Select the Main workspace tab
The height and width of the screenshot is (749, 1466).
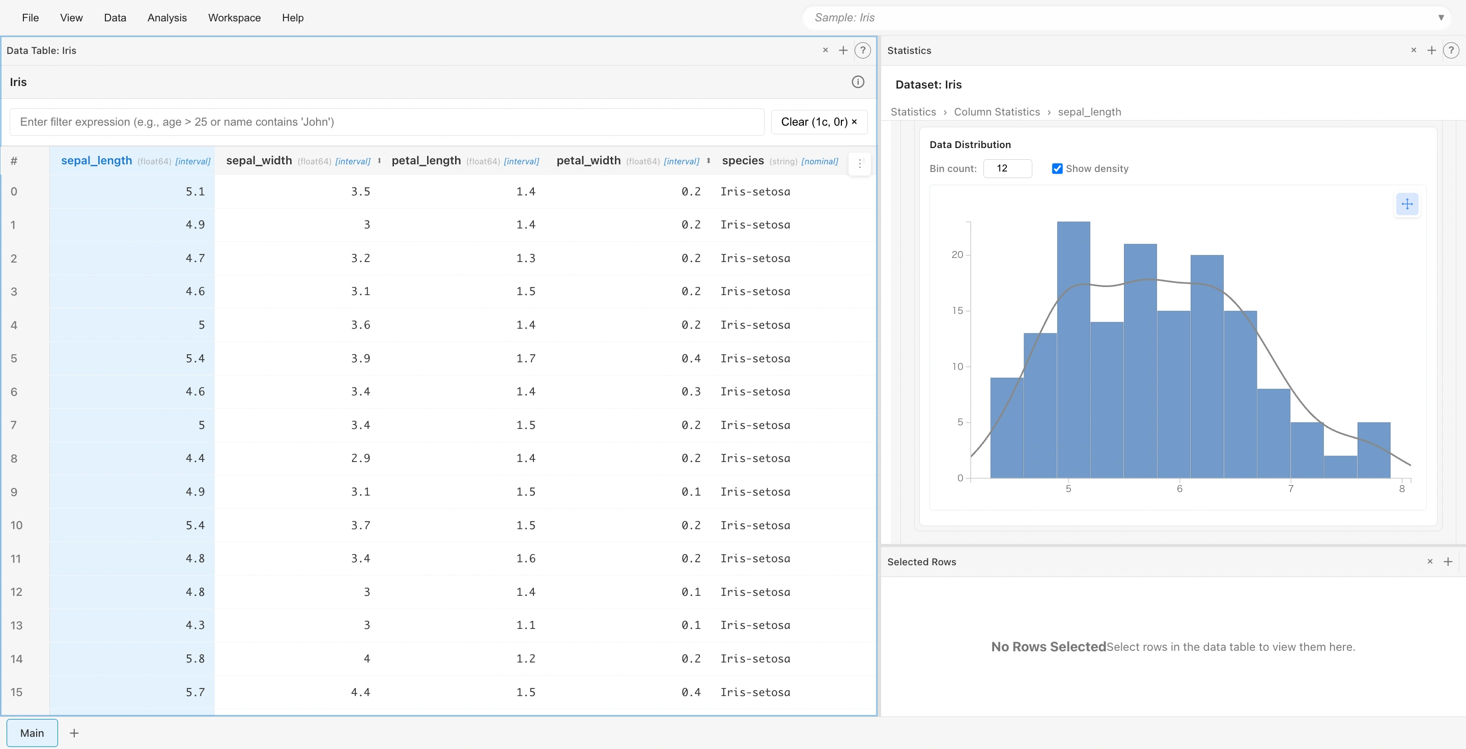coord(32,733)
